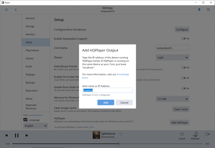Click the elapsed time 2:09

coord(7,144)
